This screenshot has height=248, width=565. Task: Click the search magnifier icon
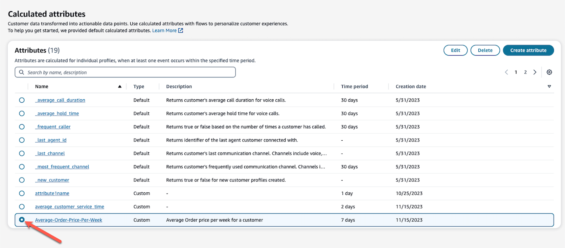pos(21,72)
